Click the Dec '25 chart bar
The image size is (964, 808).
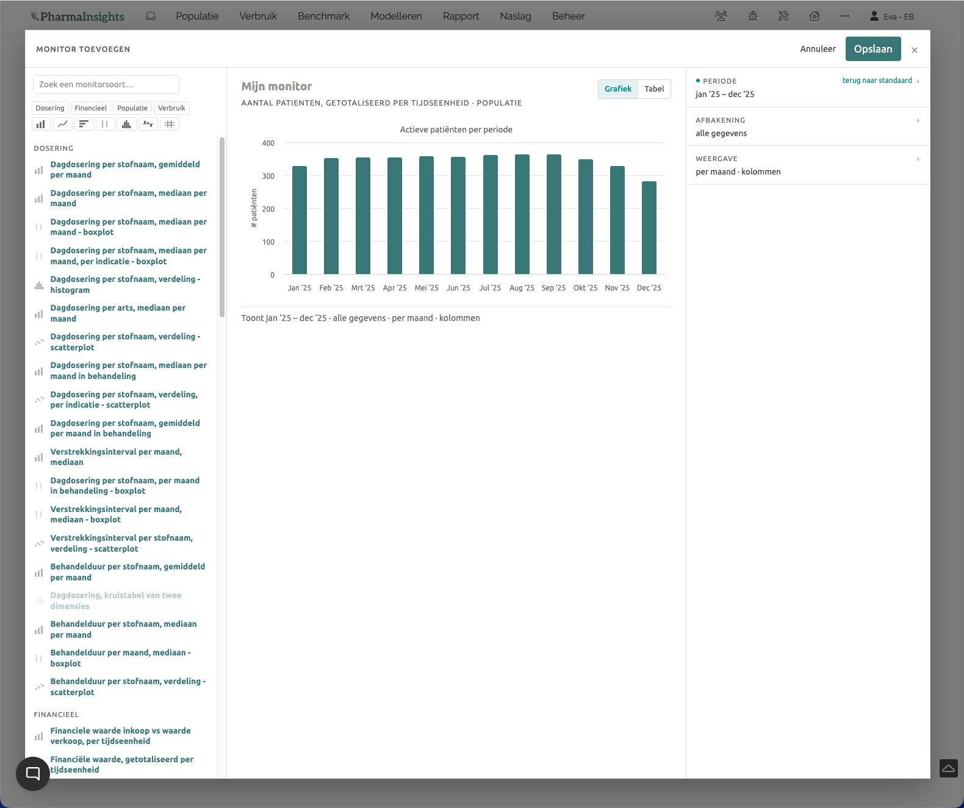point(649,228)
